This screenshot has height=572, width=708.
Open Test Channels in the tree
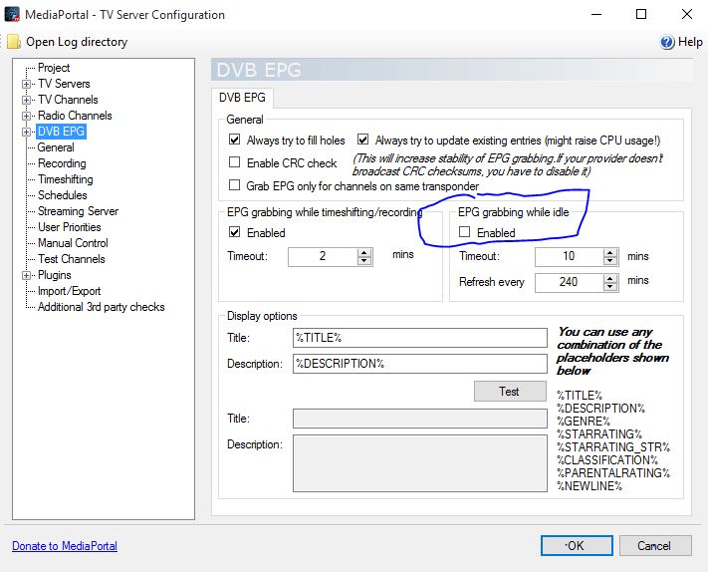(72, 259)
